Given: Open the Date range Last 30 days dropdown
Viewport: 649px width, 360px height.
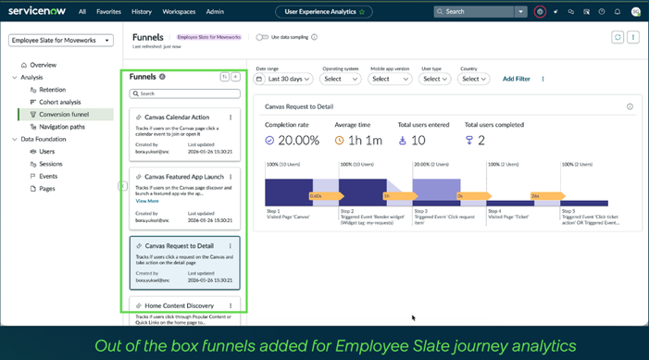Looking at the screenshot, I should [x=283, y=79].
